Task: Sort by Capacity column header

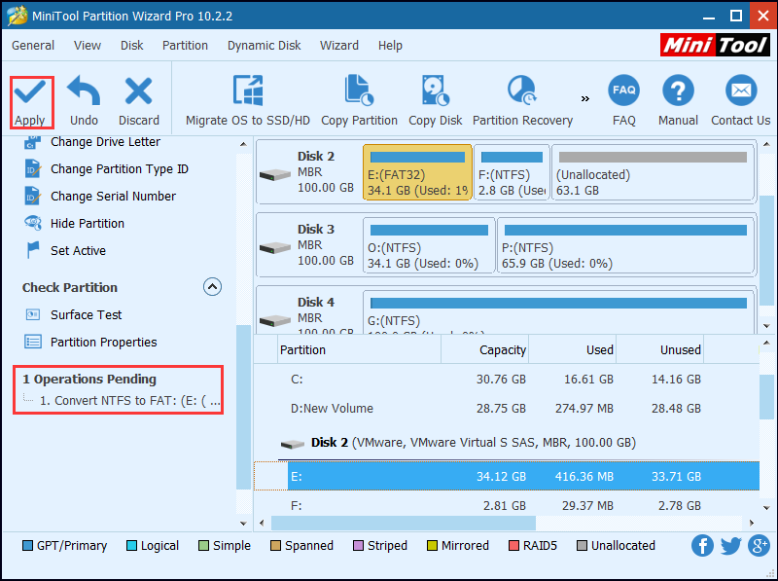Action: [x=484, y=349]
